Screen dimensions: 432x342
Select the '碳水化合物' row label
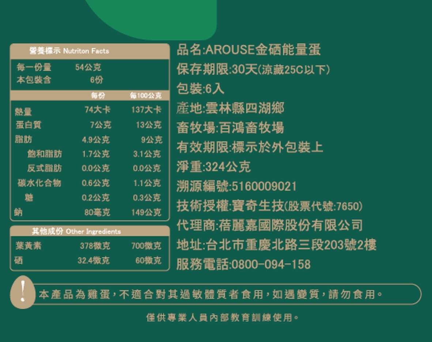tap(39, 183)
